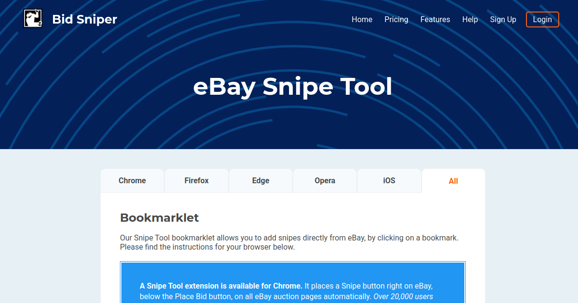Switch to the iOS tab
The width and height of the screenshot is (578, 303).
[389, 180]
